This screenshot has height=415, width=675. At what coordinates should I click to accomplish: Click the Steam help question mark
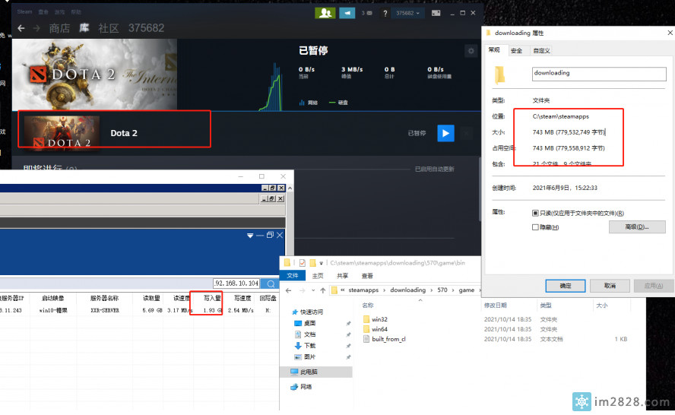tap(385, 14)
